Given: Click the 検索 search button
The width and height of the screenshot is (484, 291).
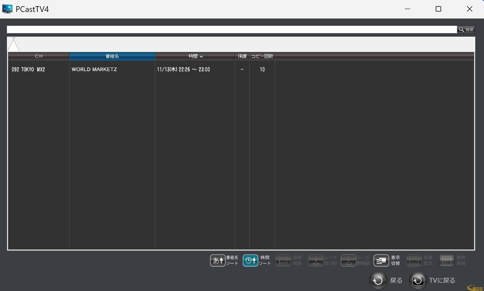Looking at the screenshot, I should (466, 30).
